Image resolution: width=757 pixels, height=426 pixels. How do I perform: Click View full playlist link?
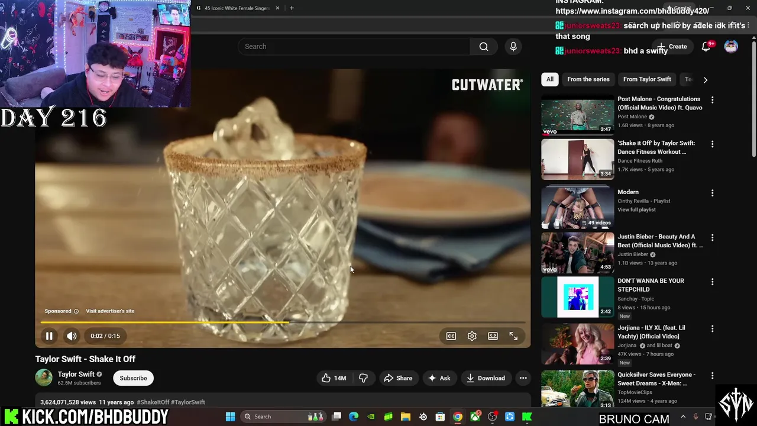click(636, 209)
